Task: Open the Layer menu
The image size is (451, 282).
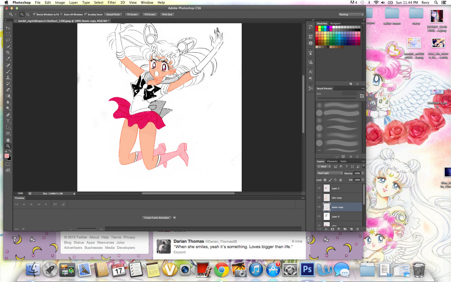Action: point(74,2)
